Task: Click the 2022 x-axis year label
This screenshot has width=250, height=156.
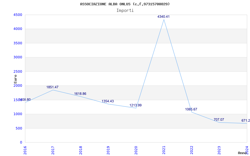Action: 192,150
